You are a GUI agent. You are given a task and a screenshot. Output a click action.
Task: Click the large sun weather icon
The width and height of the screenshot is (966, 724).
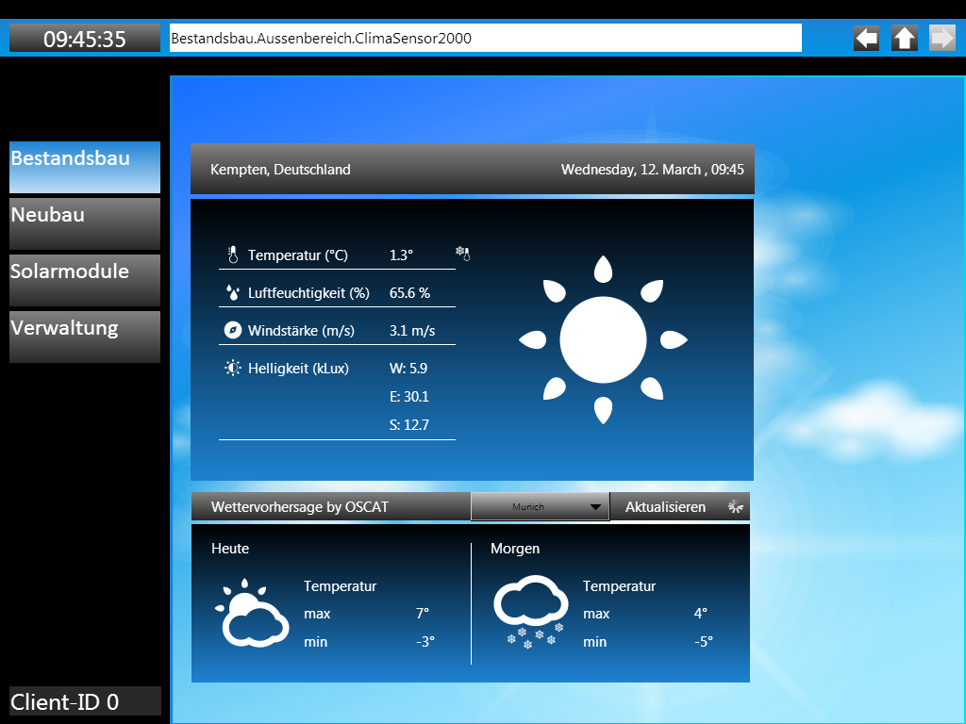(603, 339)
